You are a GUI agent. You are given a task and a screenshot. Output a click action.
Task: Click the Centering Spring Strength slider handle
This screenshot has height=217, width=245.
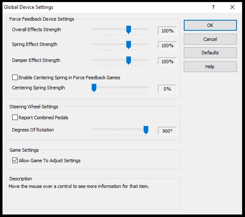pyautogui.click(x=94, y=88)
